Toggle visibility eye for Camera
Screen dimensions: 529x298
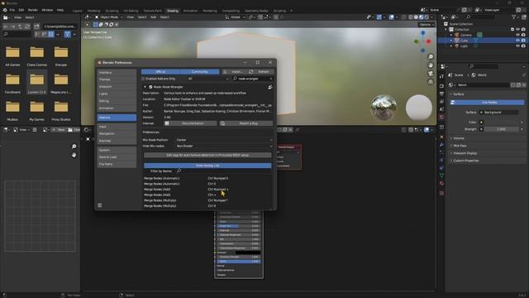[517, 35]
